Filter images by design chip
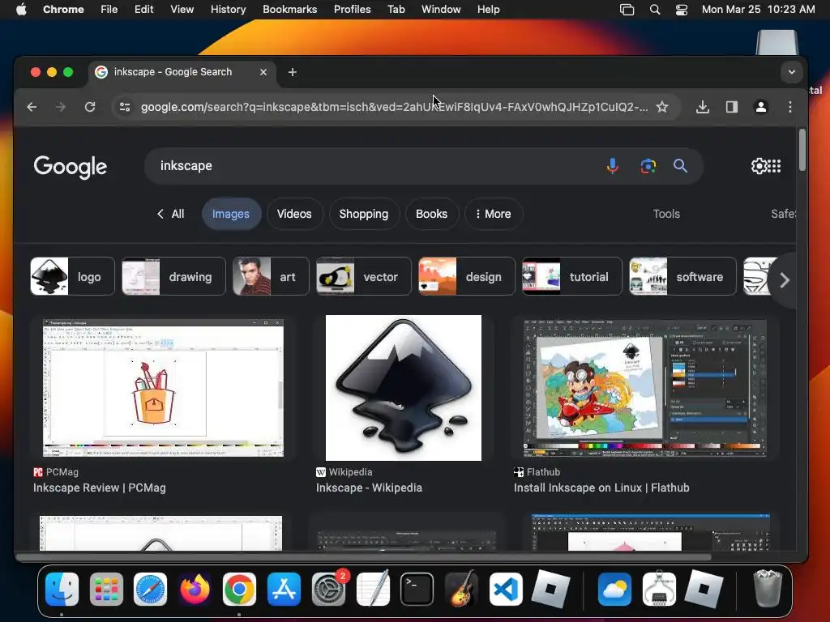 466,276
